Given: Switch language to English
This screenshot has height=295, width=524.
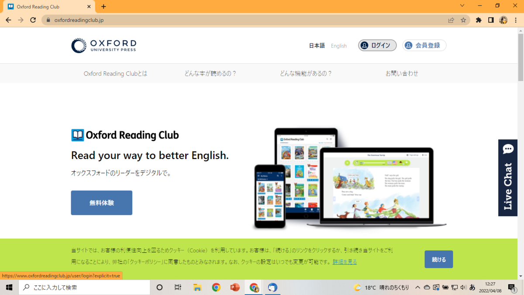Looking at the screenshot, I should pos(339,45).
